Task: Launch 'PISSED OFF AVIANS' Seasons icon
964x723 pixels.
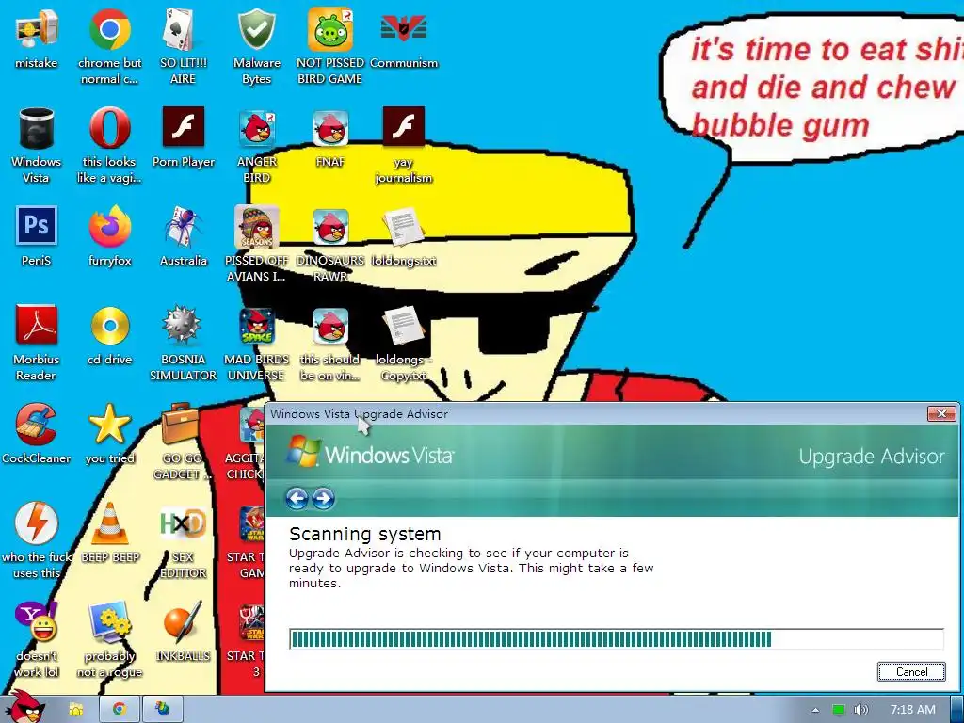Action: (x=256, y=226)
